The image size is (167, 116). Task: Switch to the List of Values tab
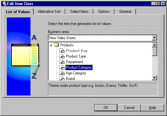tap(18, 12)
